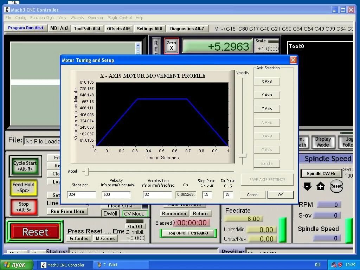Open the Function Cfg's menu
The width and height of the screenshot is (360, 270).
(x=42, y=18)
